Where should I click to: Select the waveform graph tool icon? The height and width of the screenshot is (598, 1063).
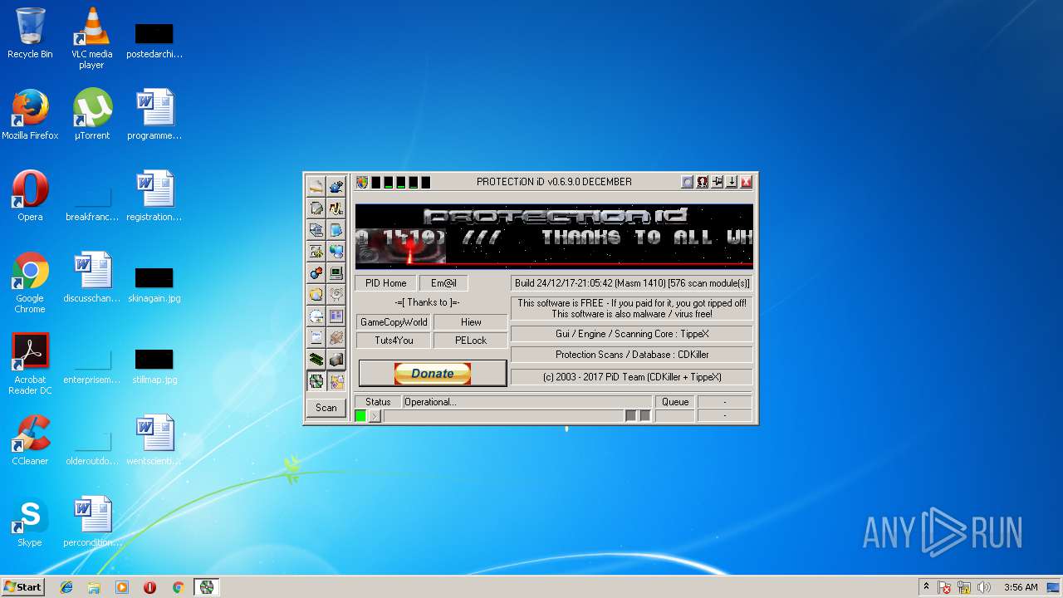336,208
